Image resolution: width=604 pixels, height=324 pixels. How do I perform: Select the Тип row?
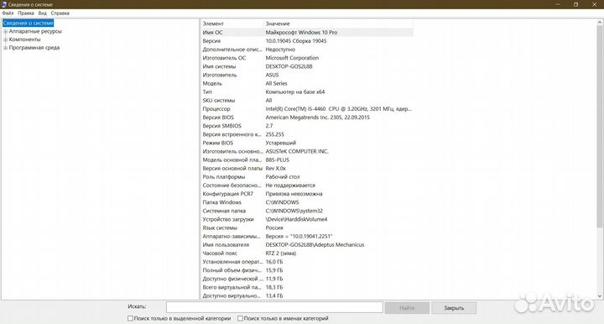coord(307,91)
